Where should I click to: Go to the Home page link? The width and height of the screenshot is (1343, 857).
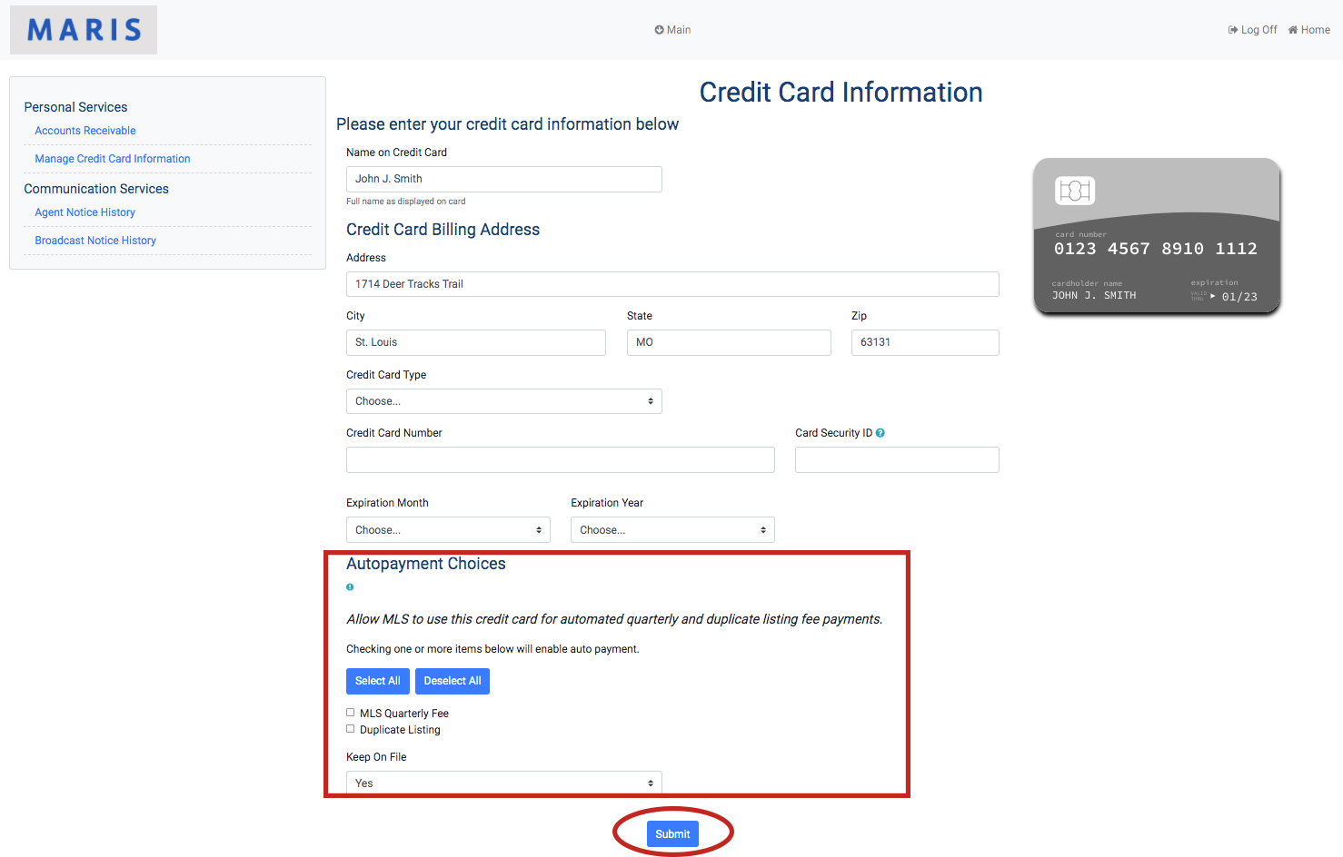point(1309,30)
